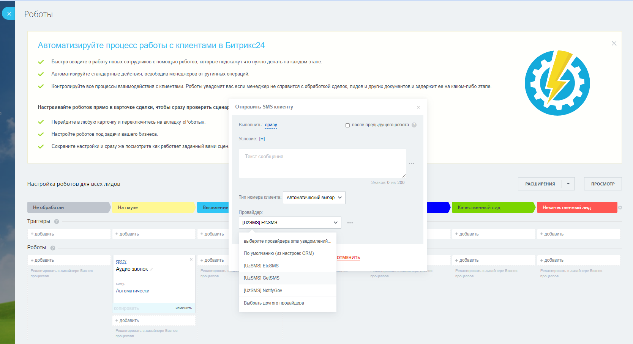Select the yellow На паузе stage header
633x344 pixels.
coord(154,207)
